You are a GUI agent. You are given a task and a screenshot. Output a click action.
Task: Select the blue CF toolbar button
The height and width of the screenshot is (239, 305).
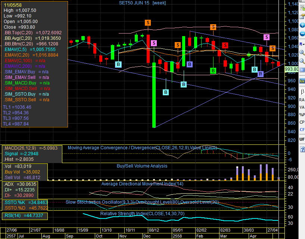point(302,130)
